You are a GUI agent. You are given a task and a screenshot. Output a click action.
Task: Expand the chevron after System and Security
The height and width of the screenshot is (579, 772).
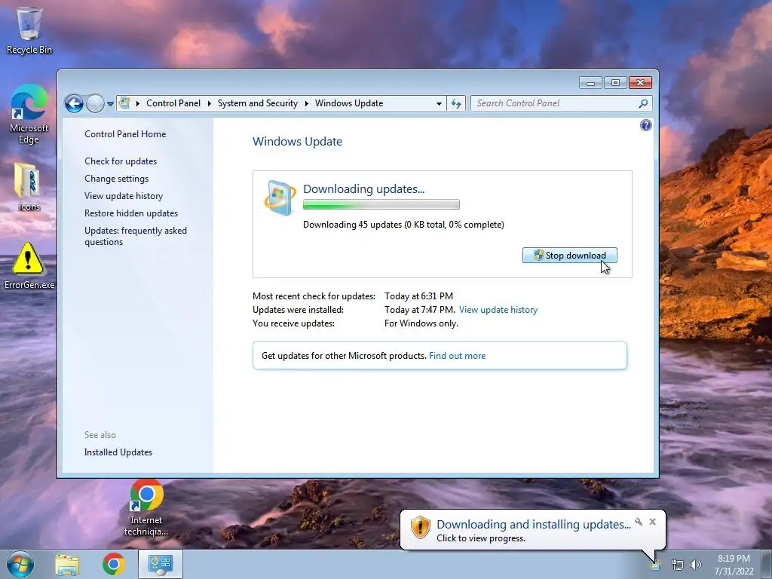click(306, 103)
